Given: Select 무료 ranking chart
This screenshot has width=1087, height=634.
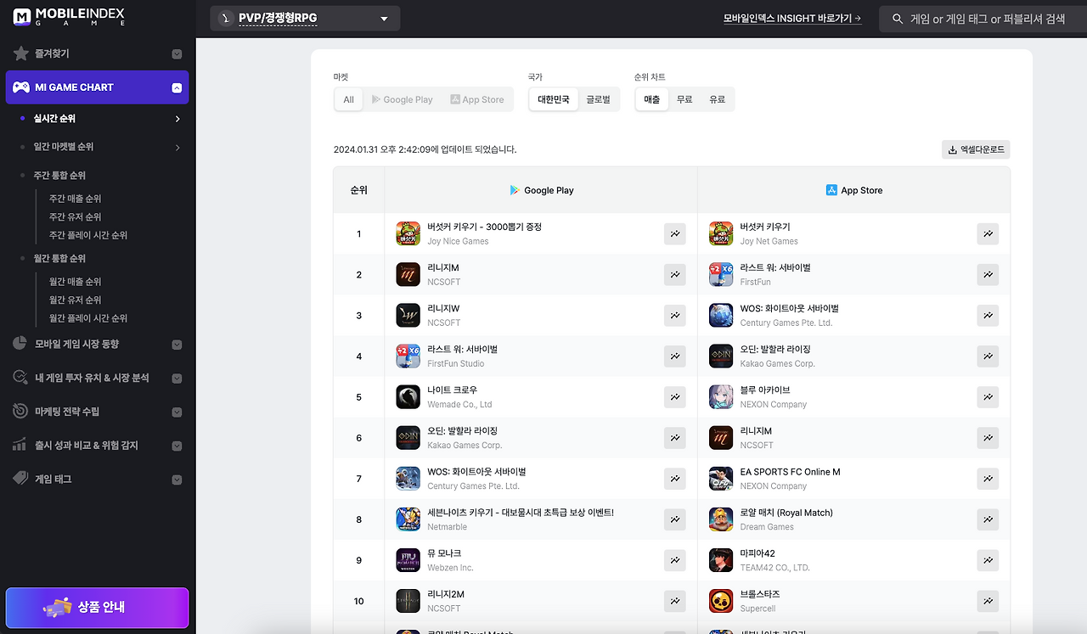Looking at the screenshot, I should point(684,99).
